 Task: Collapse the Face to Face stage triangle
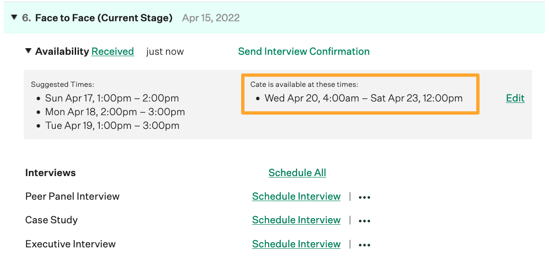14,18
